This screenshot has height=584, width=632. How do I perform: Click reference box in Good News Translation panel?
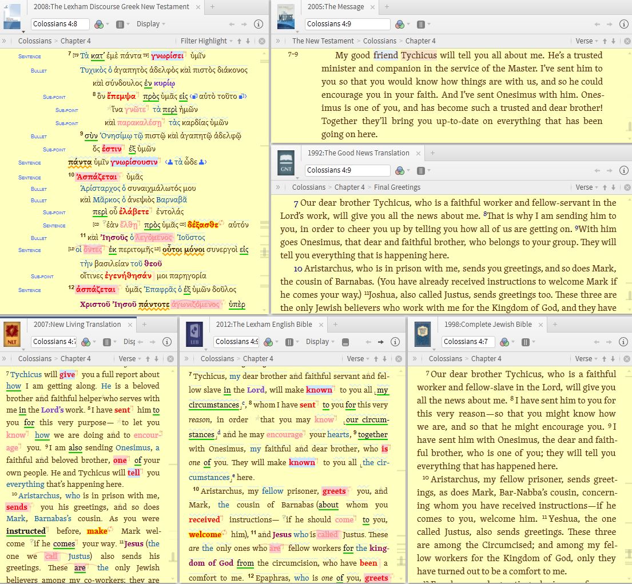click(347, 170)
